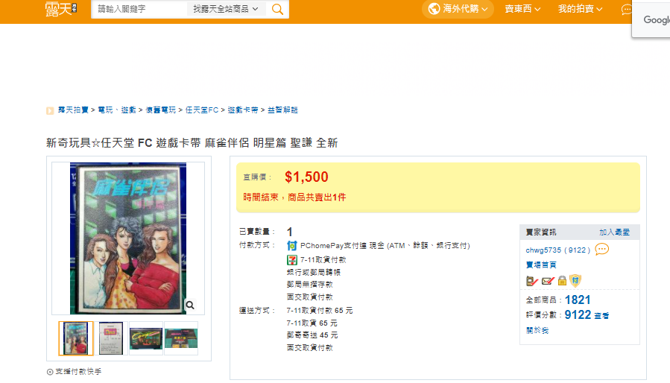Select the seller email-verified envelope badge
Screen dimensions: 670x383
pos(548,281)
